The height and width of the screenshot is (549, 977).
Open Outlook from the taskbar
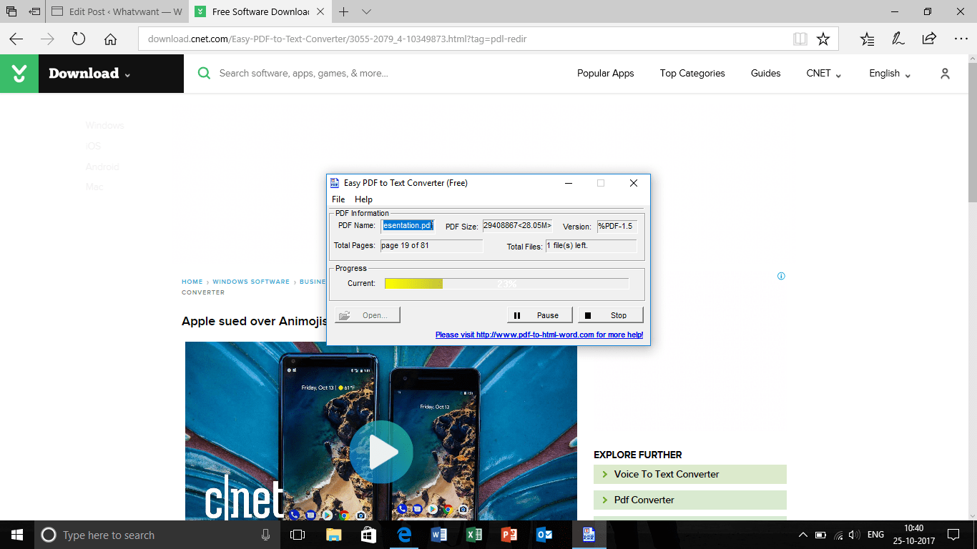tap(544, 535)
